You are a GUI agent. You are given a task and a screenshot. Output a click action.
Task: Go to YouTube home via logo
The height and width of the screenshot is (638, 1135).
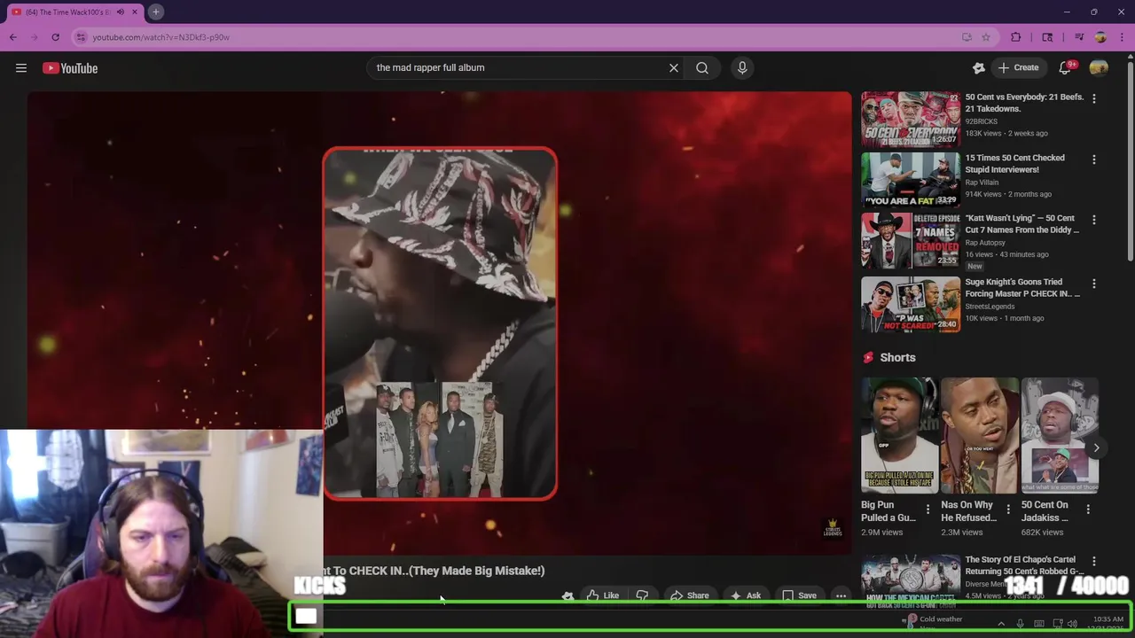70,68
